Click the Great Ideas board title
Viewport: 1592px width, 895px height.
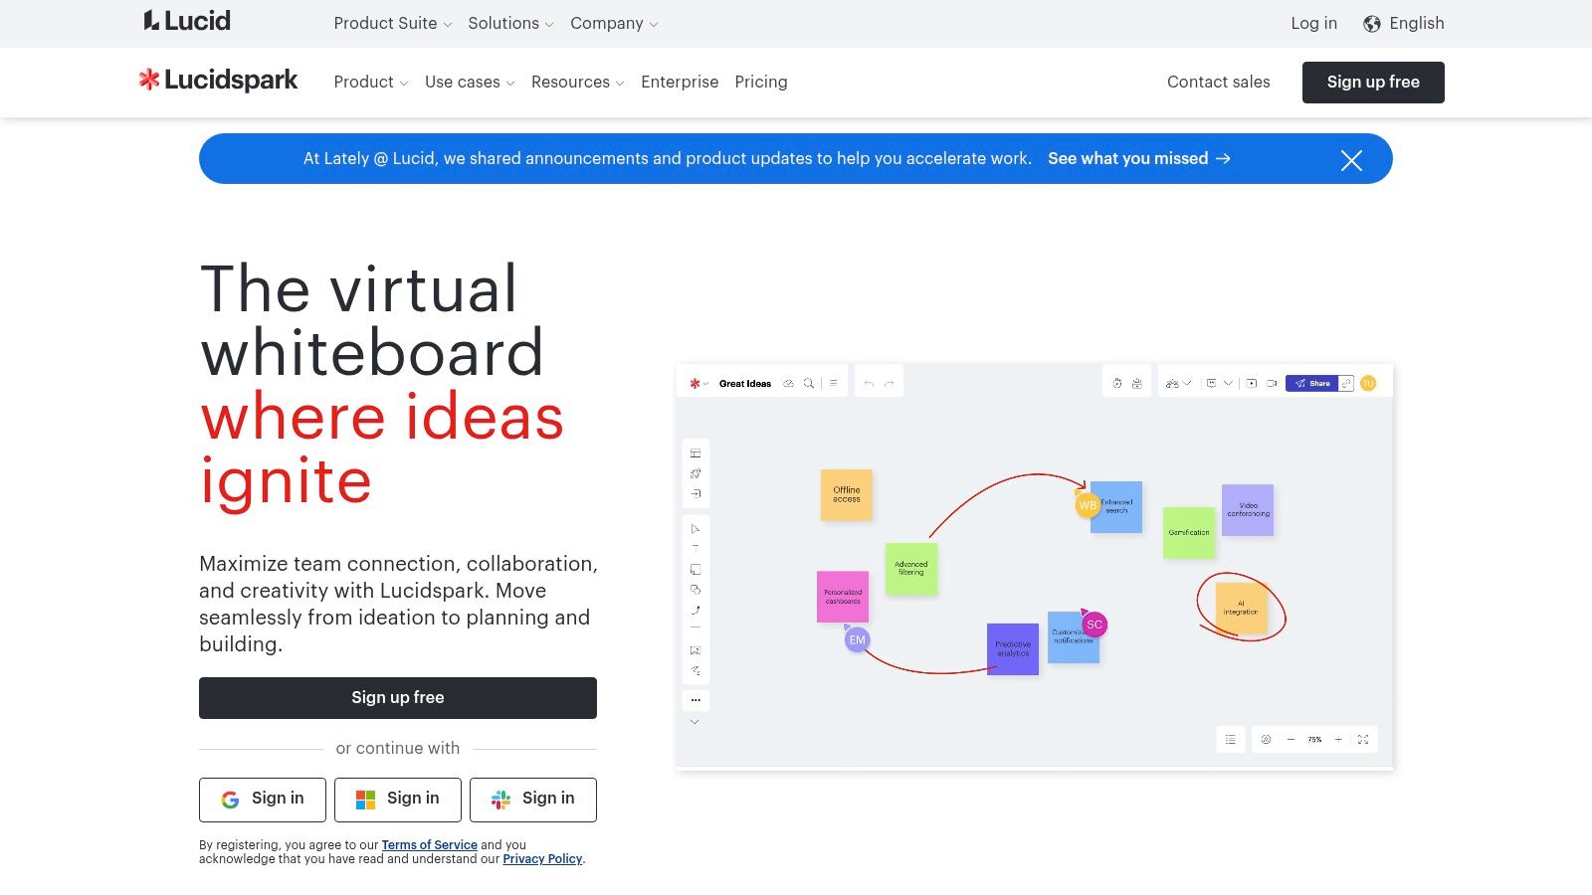[x=745, y=384]
